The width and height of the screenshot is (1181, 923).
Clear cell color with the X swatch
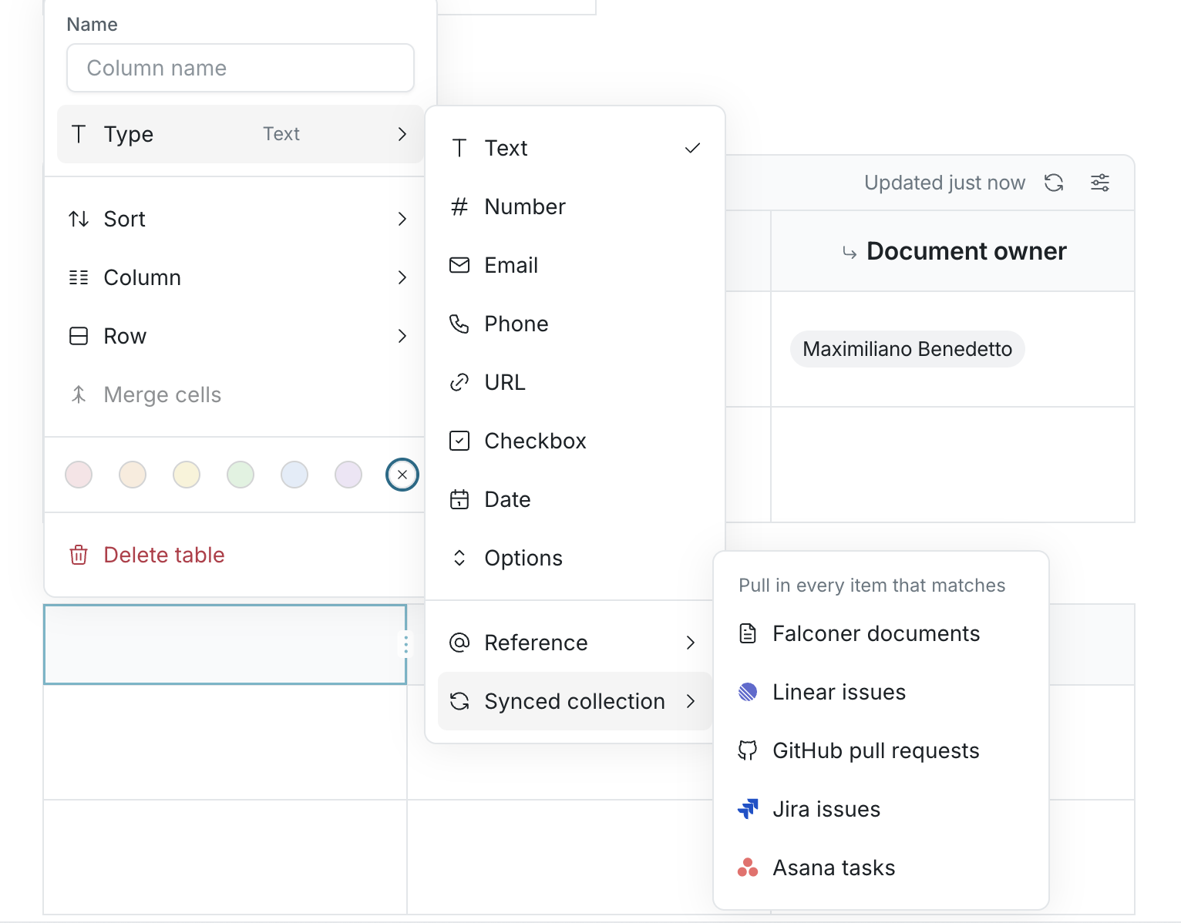click(x=402, y=475)
